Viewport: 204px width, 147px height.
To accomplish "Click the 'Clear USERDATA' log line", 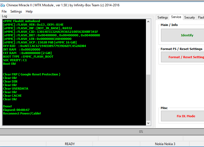I will [x=16, y=89].
